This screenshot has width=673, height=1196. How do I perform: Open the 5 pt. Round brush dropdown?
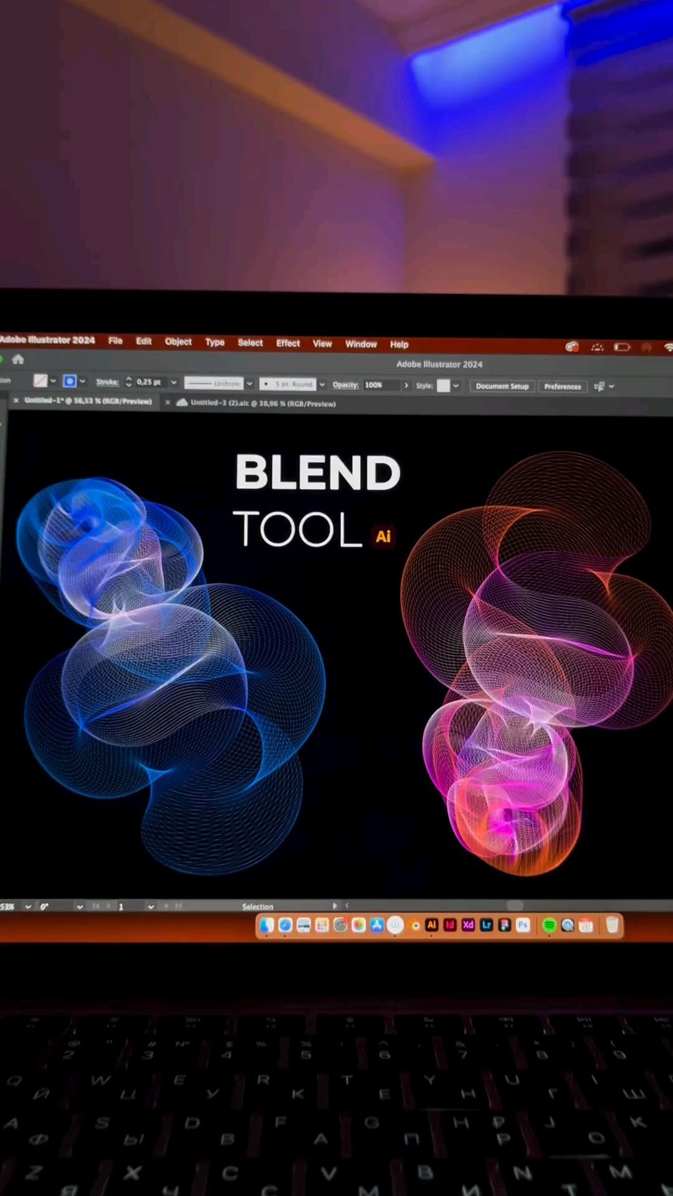pos(322,384)
